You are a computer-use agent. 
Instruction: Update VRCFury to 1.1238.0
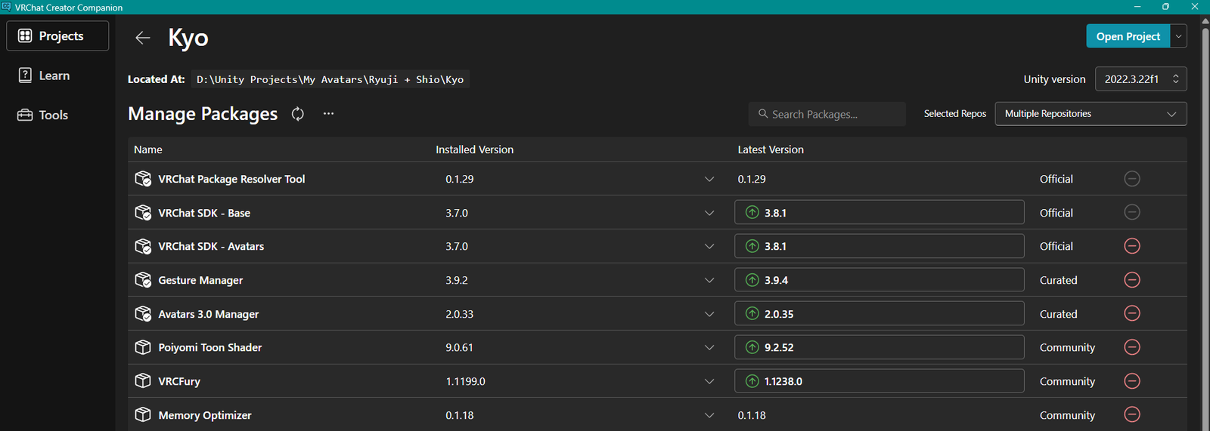click(879, 380)
